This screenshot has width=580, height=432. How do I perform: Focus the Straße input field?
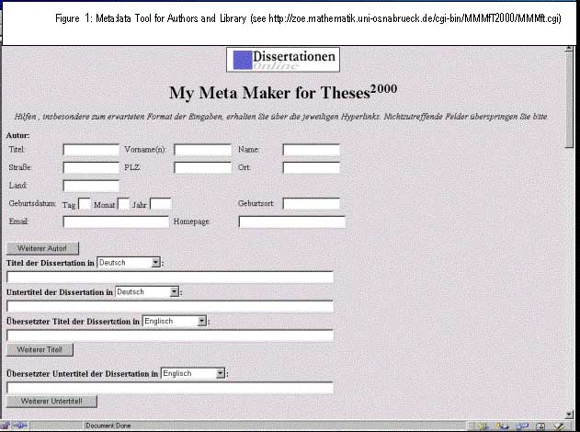coord(91,168)
